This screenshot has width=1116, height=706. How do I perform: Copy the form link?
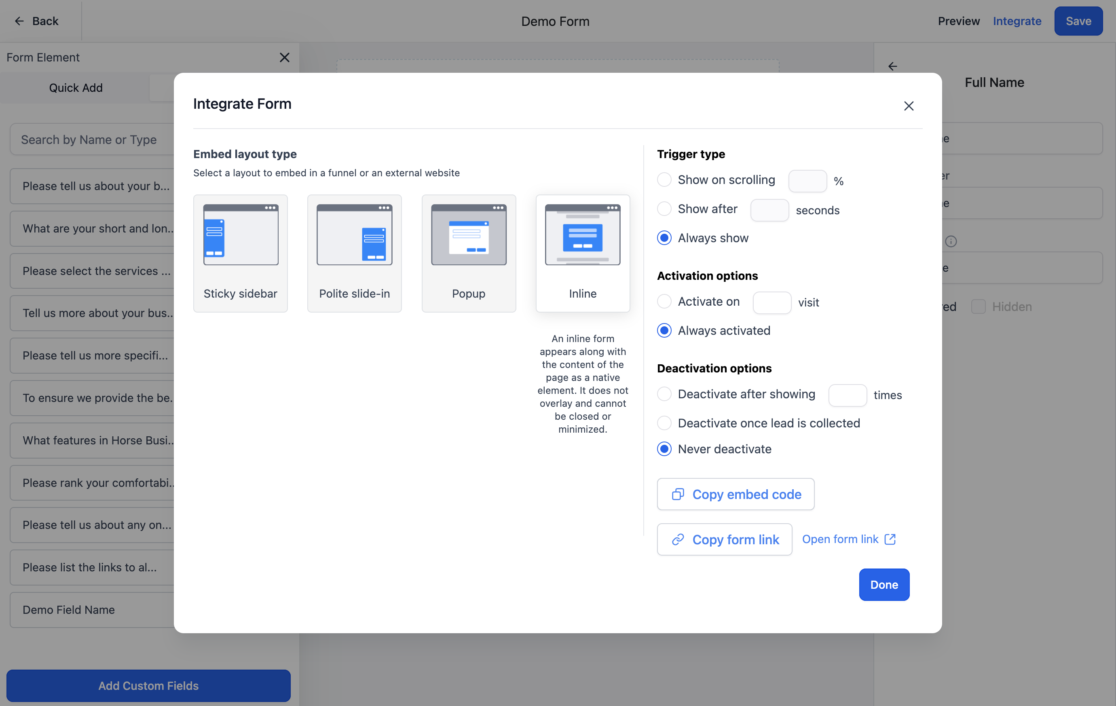724,539
